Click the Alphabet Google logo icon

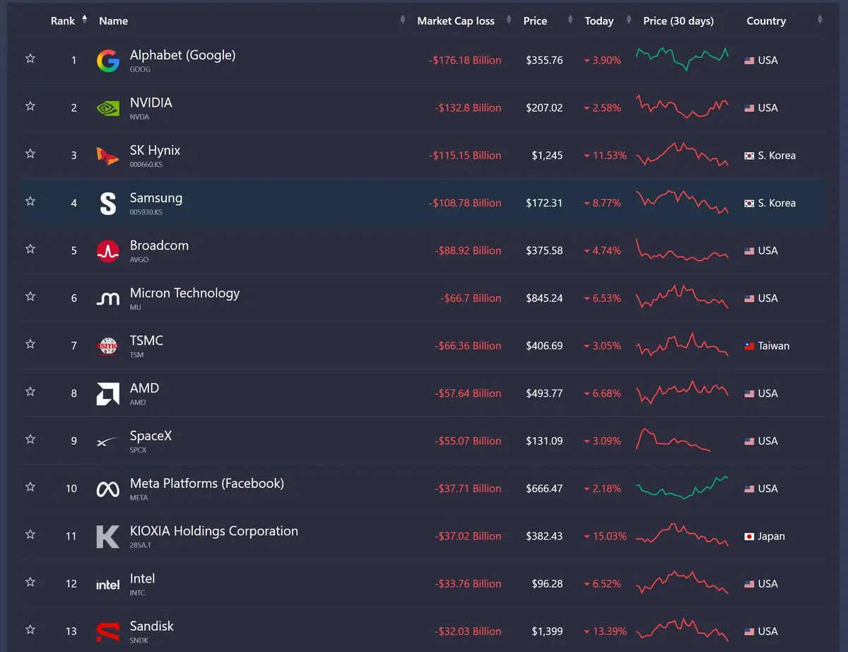click(108, 61)
